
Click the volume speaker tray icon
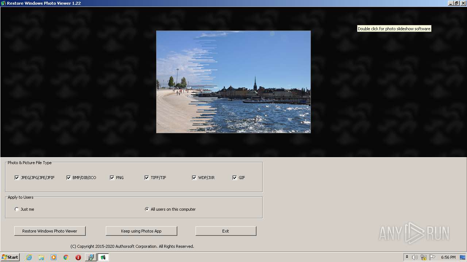(415, 257)
